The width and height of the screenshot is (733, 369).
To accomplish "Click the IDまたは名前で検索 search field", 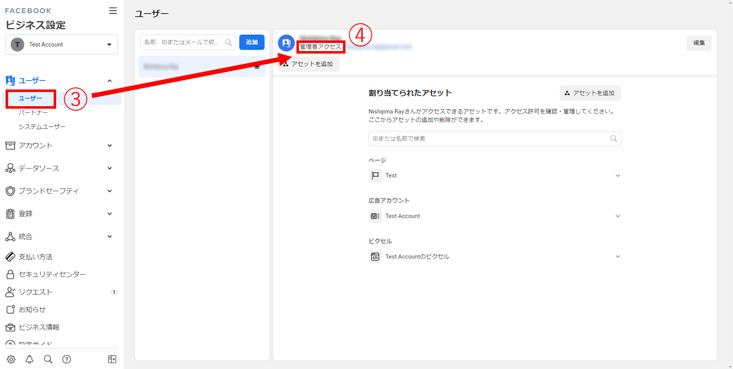I will (x=489, y=139).
